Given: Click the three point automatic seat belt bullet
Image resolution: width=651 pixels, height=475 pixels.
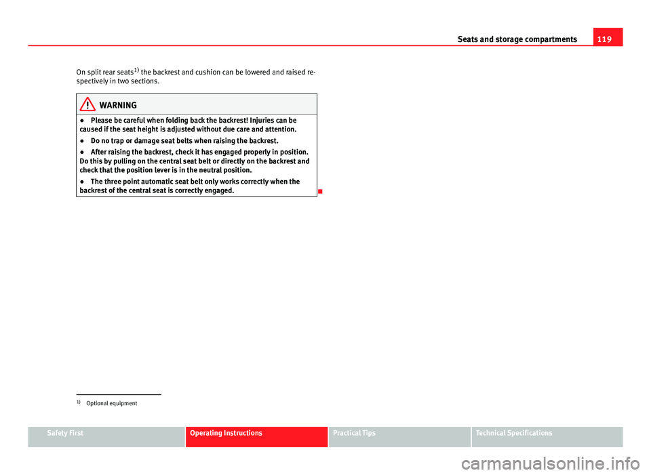Looking at the screenshot, I should click(190, 186).
